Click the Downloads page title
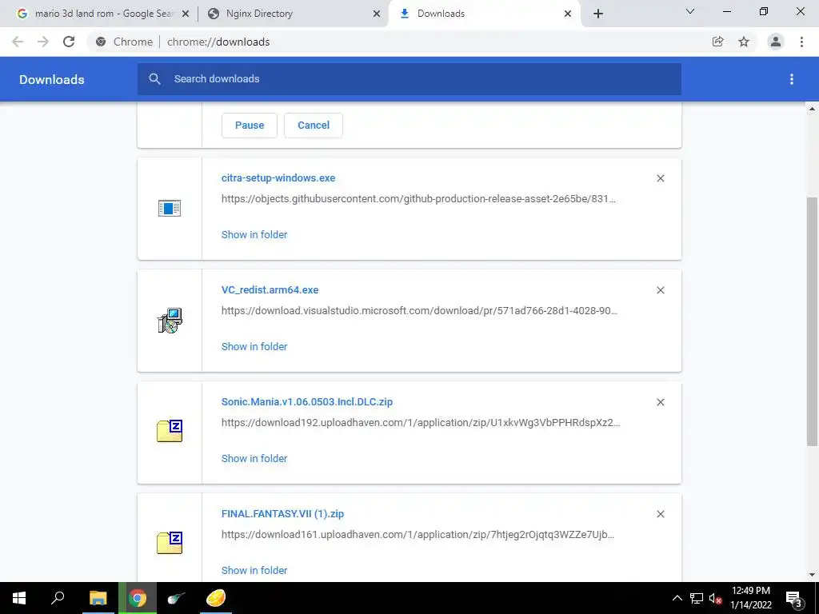Viewport: 819px width, 614px height. [52, 79]
